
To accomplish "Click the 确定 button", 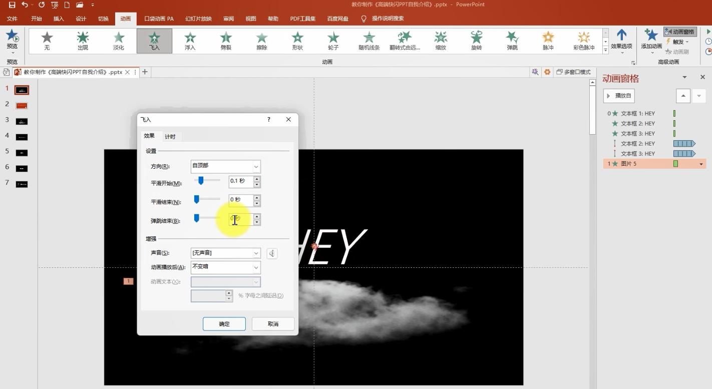I will pyautogui.click(x=224, y=324).
